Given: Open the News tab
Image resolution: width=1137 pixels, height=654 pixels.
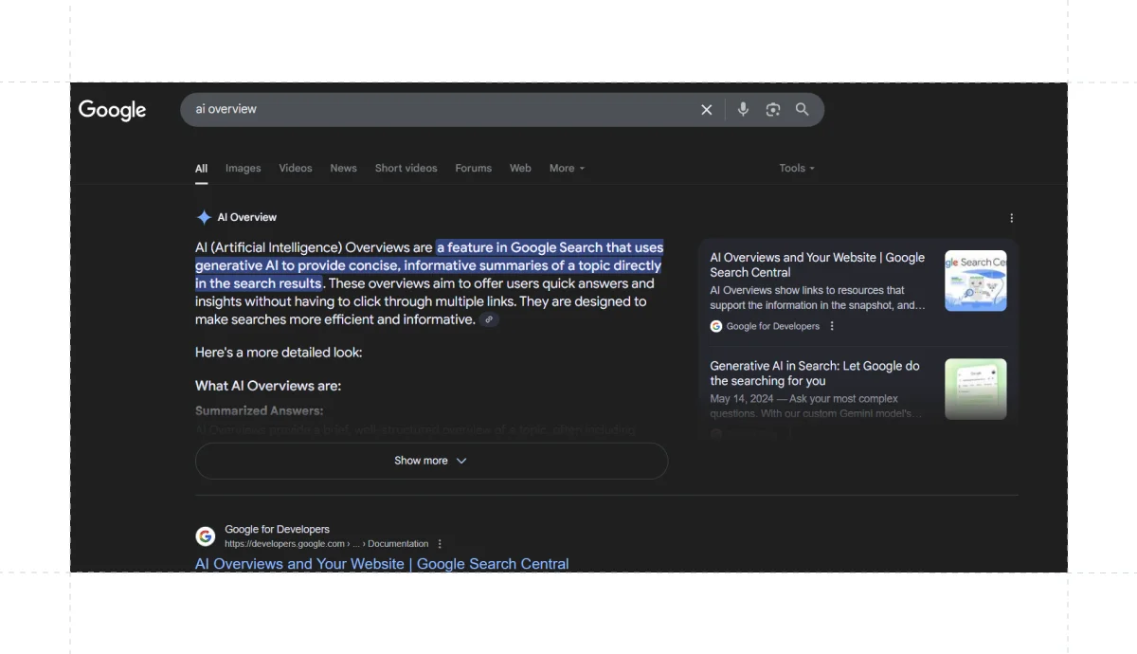Looking at the screenshot, I should tap(343, 169).
